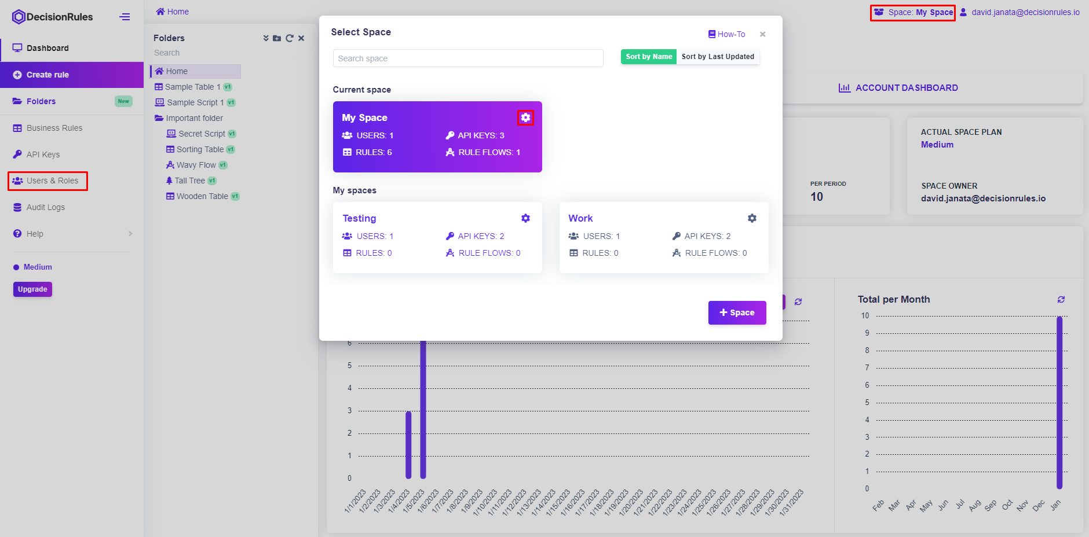The image size is (1089, 537).
Task: Switch sorting to Sort by Last Updated
Action: pyautogui.click(x=718, y=57)
